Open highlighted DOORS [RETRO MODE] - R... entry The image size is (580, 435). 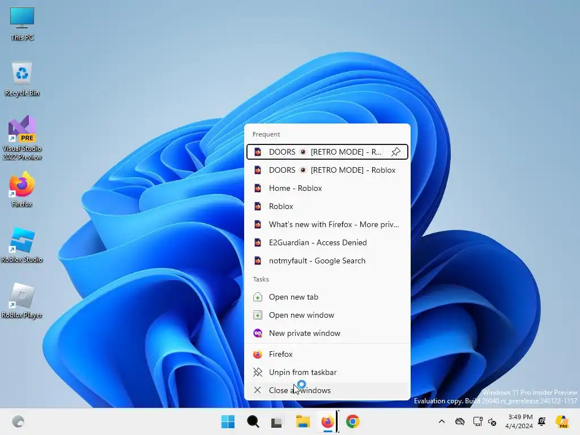click(327, 152)
